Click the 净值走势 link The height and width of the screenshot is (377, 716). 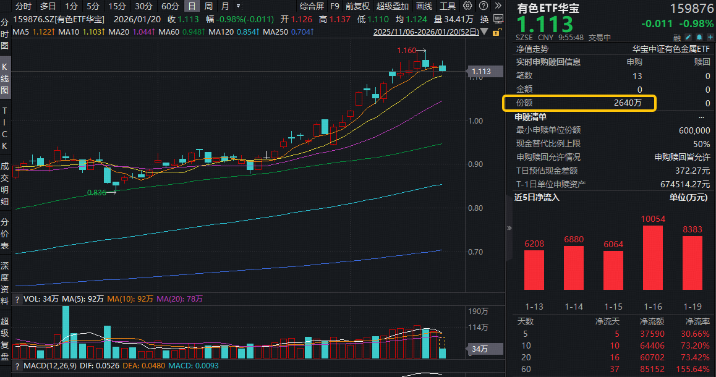pos(532,48)
